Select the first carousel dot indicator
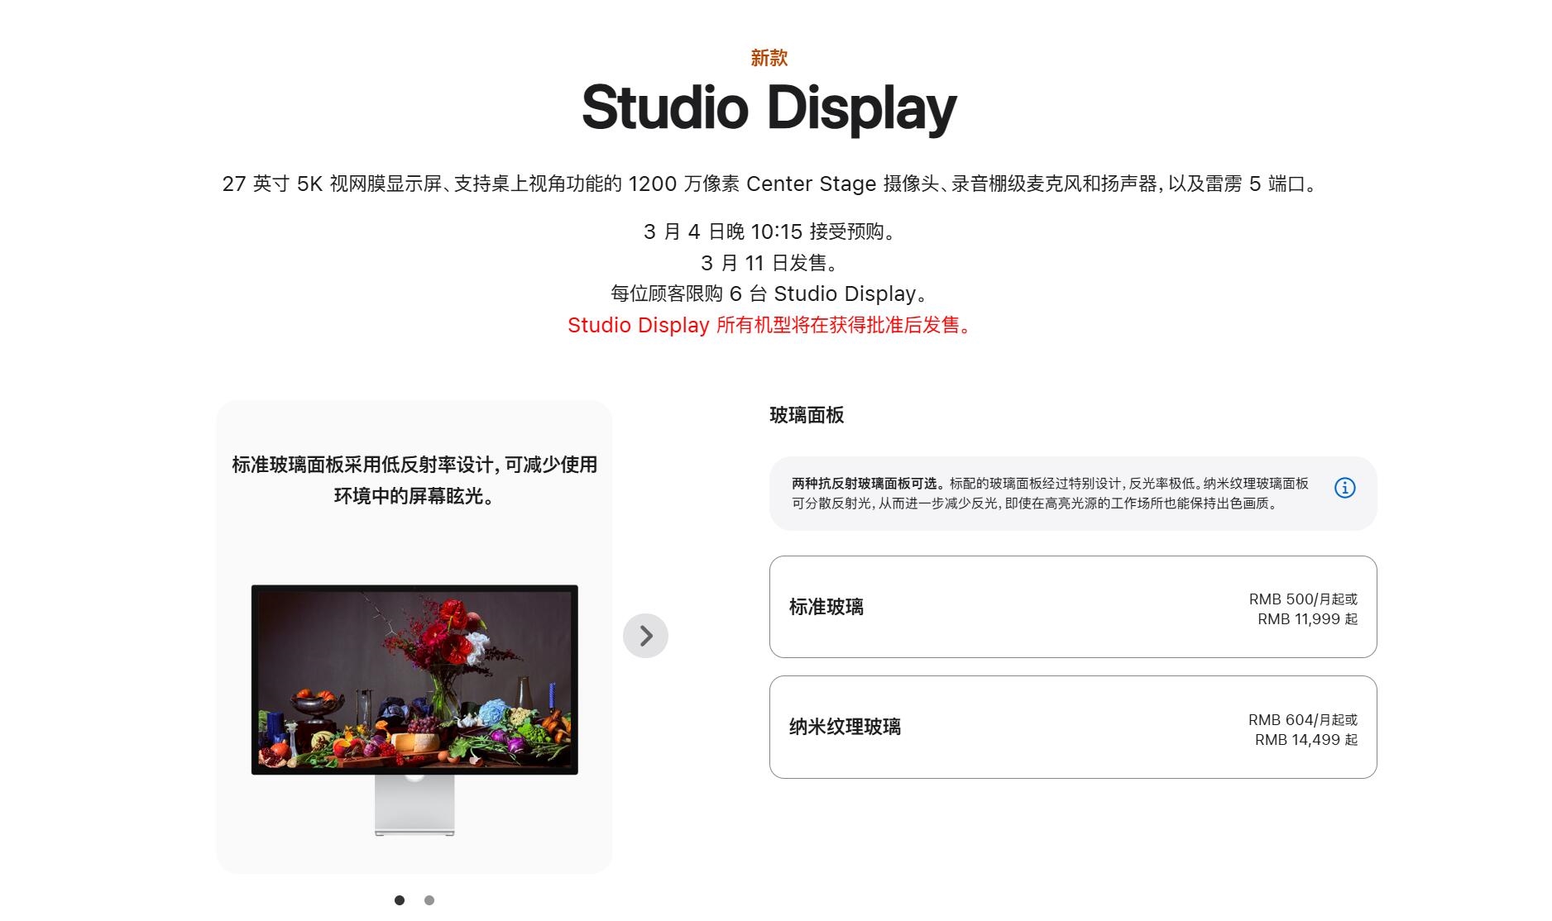Image resolution: width=1552 pixels, height=921 pixels. pos(400,900)
